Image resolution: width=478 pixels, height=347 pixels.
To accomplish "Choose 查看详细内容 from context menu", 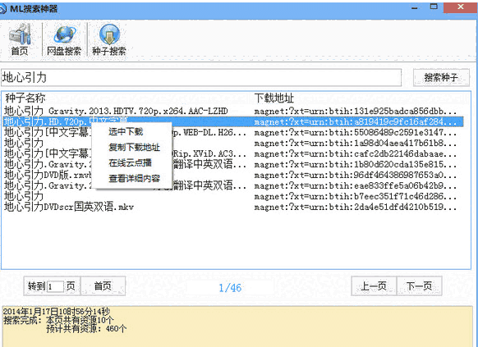I will coord(134,178).
